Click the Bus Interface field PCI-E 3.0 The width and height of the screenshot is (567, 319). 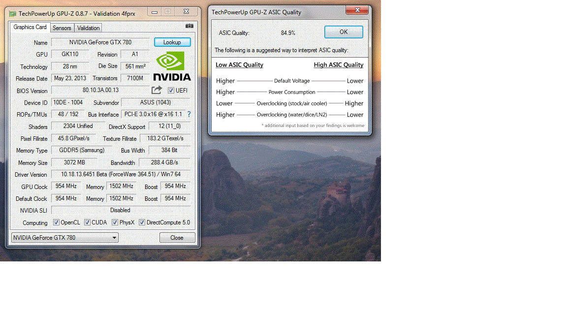click(x=154, y=114)
